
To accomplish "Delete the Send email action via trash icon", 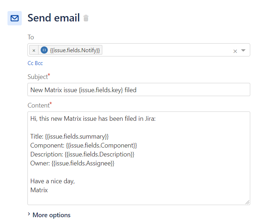I will (x=86, y=18).
